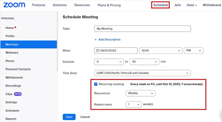Select Schedule in the top navigation
Screen dimensions: 222x122
(x=161, y=5)
